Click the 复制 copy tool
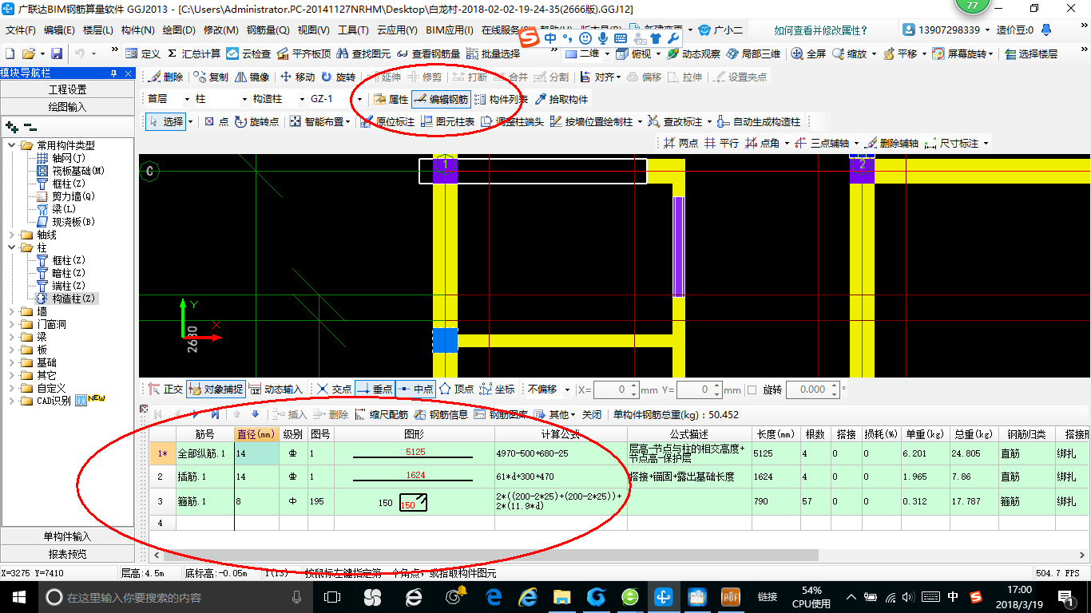The image size is (1091, 613). tap(211, 77)
